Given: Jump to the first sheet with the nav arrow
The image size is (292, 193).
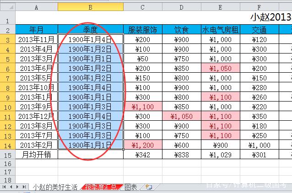Looking at the screenshot, I should pyautogui.click(x=4, y=187).
